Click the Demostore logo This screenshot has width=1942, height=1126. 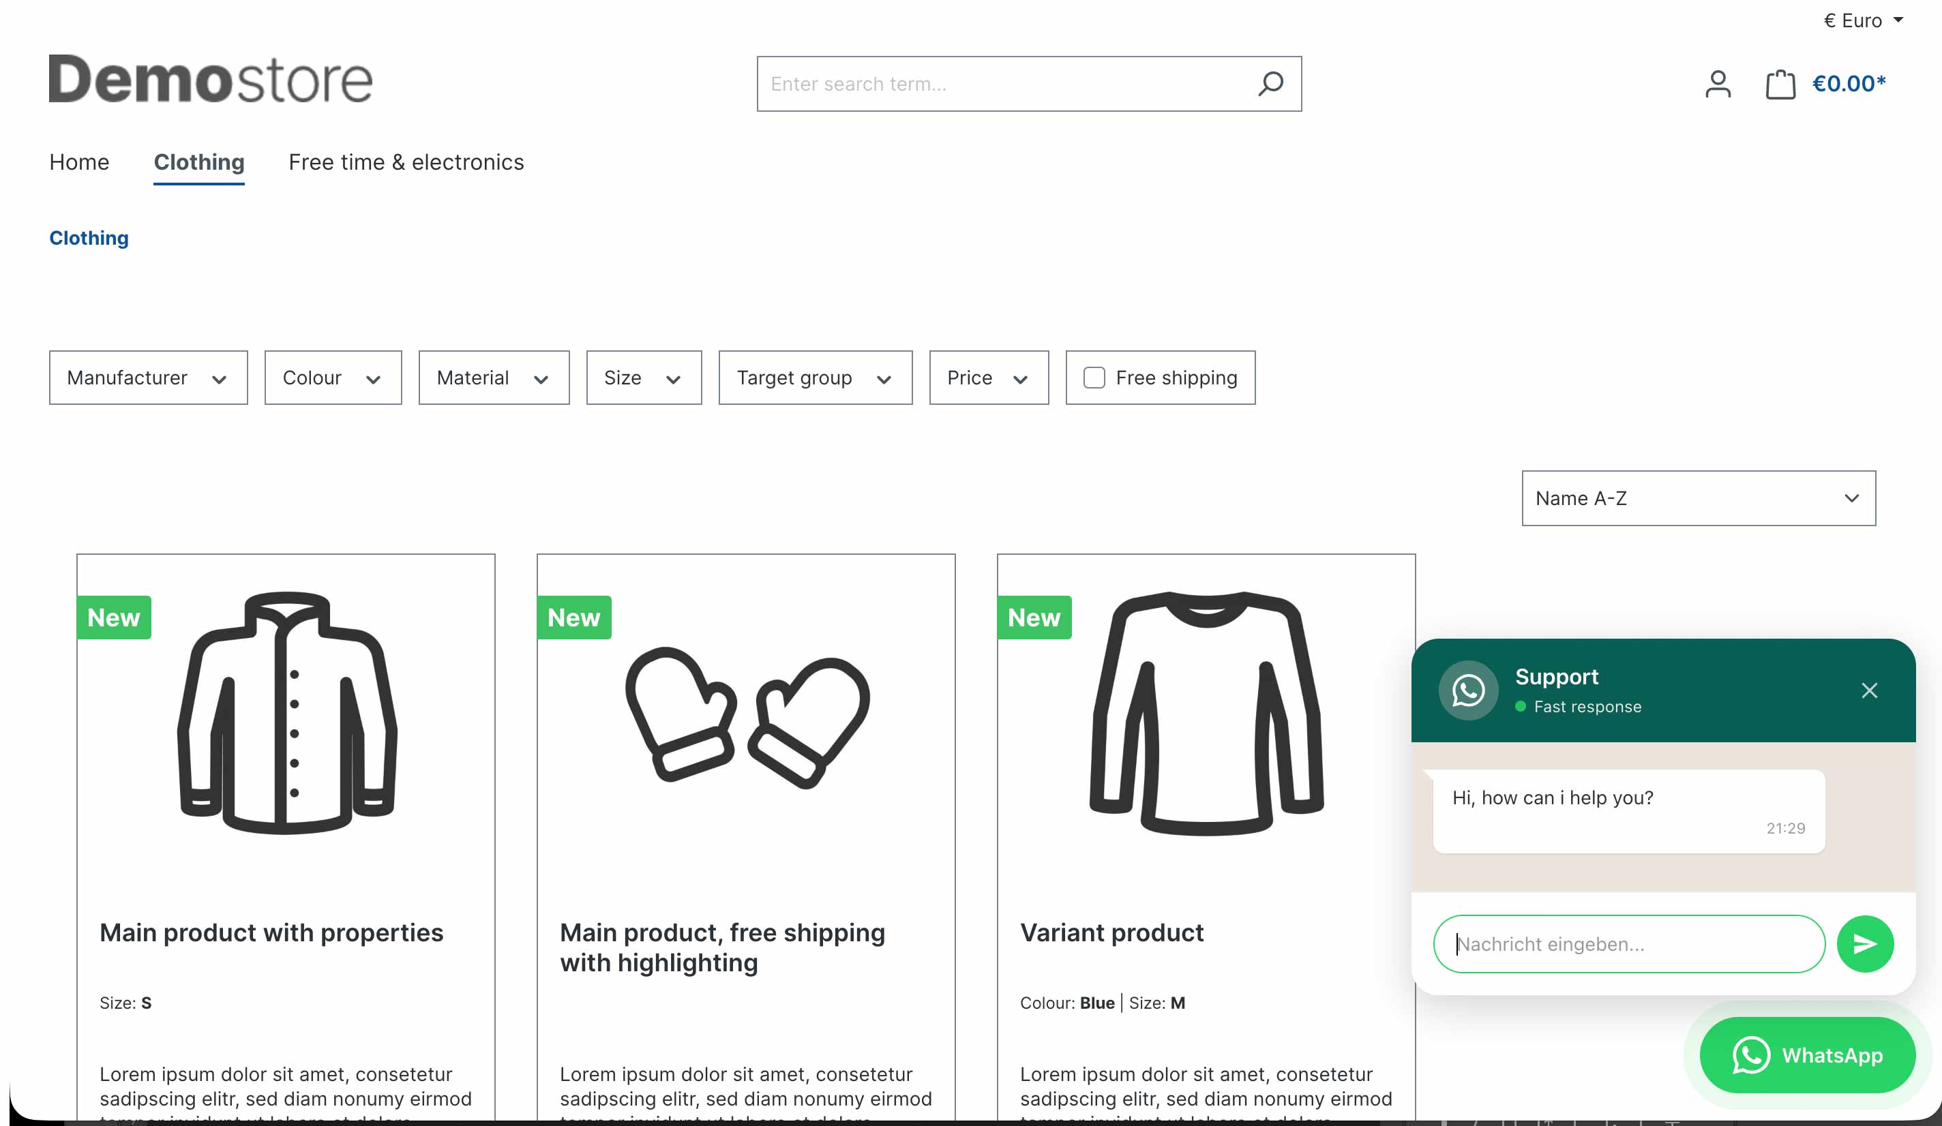(211, 78)
